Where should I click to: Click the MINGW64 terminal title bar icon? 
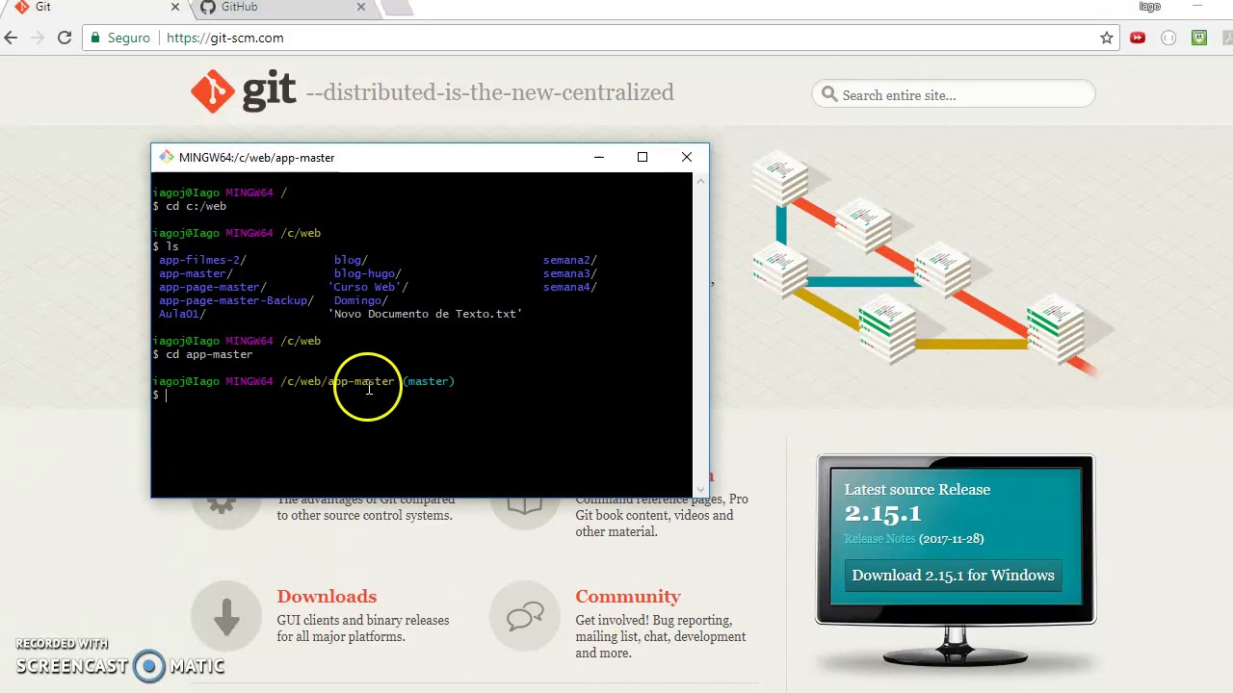tap(166, 157)
